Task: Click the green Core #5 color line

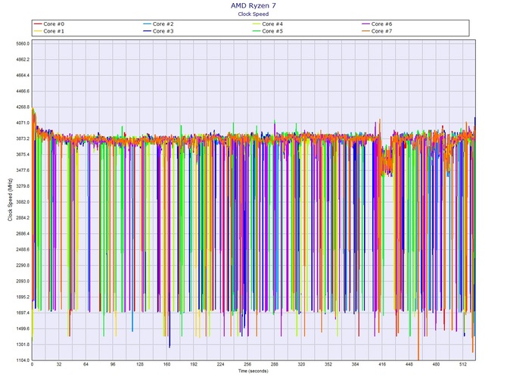Action: coord(257,31)
